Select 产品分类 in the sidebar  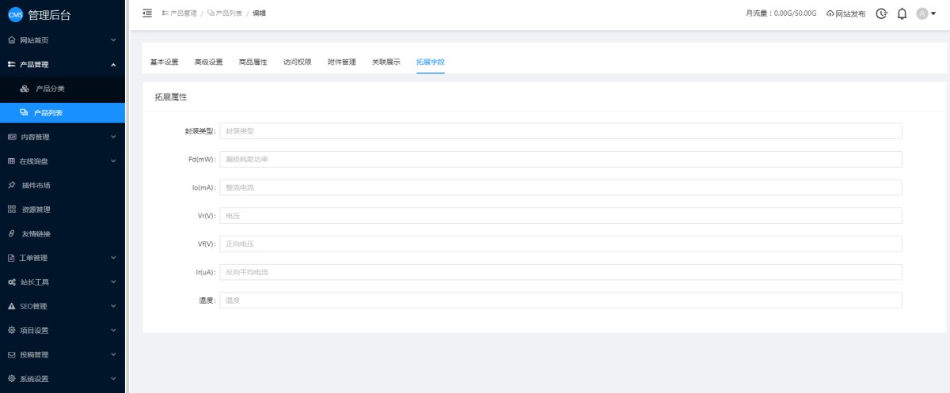pyautogui.click(x=50, y=89)
